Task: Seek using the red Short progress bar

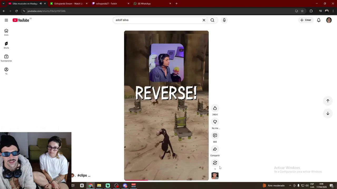Action: point(166,180)
